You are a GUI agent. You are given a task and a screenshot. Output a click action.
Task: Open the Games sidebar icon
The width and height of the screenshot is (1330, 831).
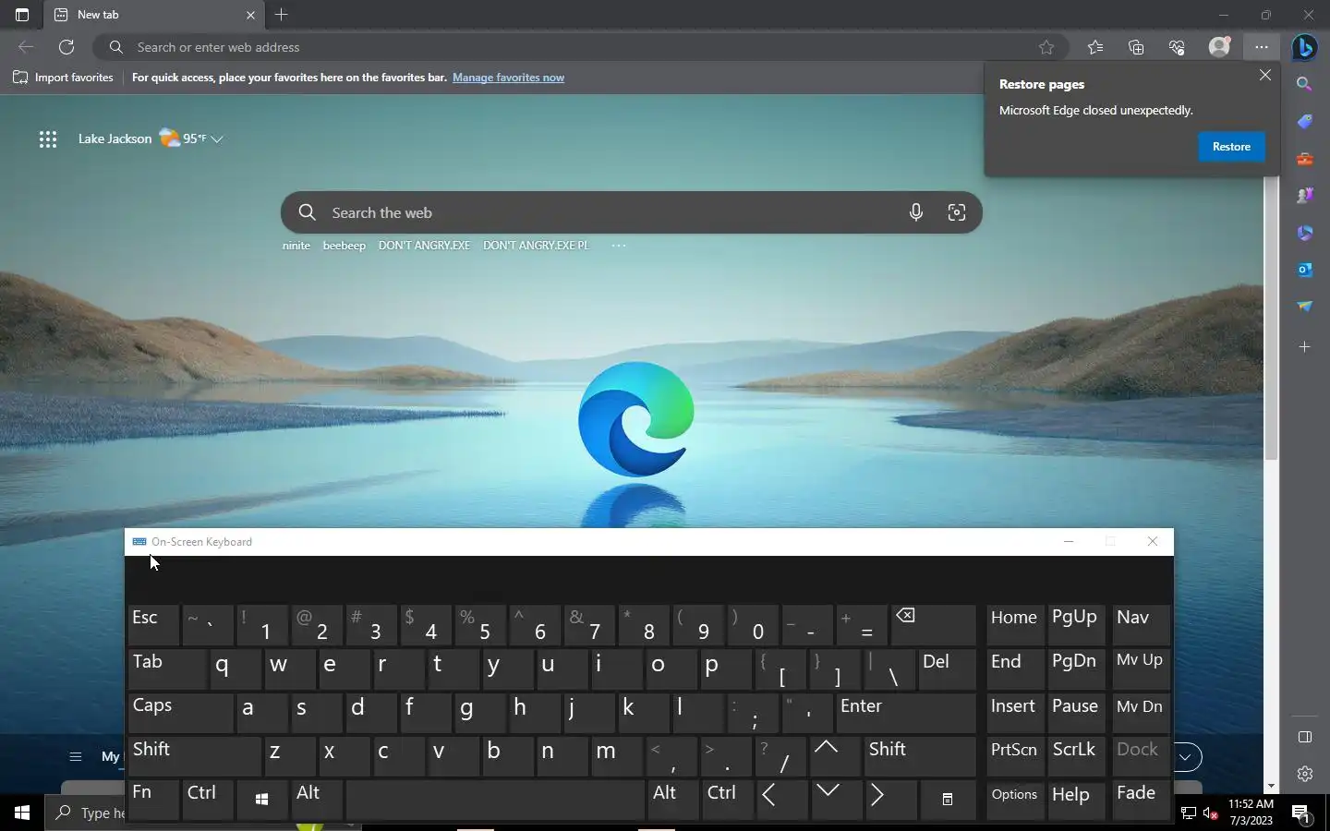[1304, 196]
